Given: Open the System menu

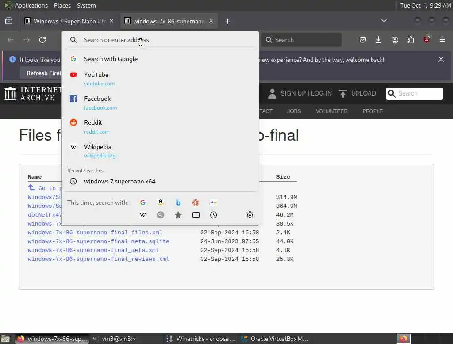Looking at the screenshot, I should click(86, 5).
